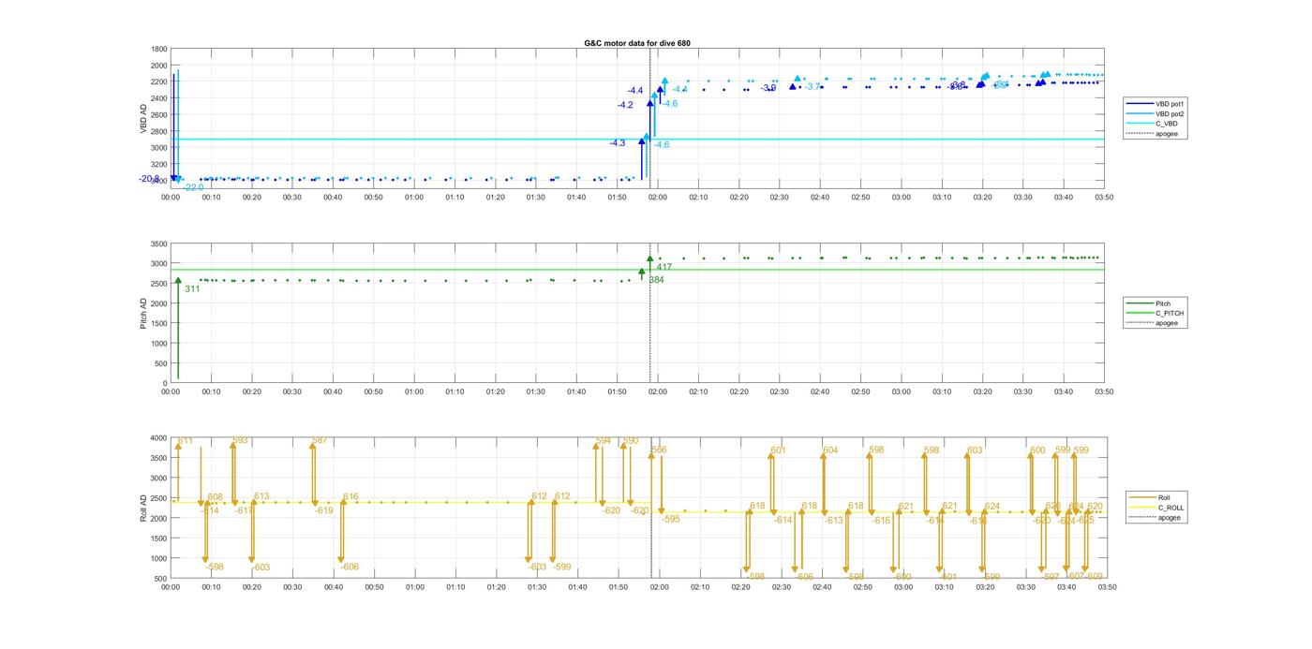The image size is (1312, 649).
Task: Select 'Roll' legend entry
Action: [x=1165, y=498]
